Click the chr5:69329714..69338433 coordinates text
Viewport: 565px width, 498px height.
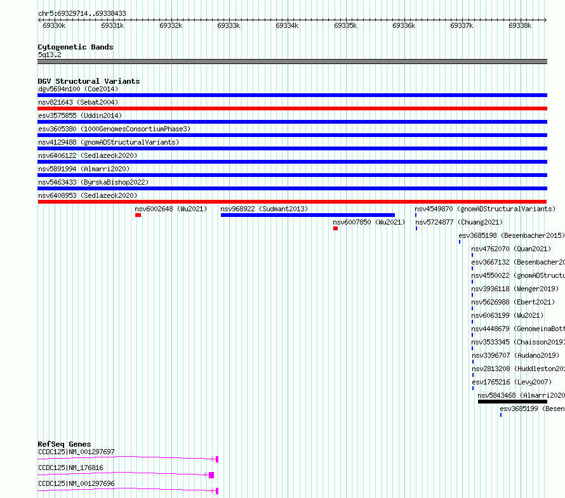82,13
